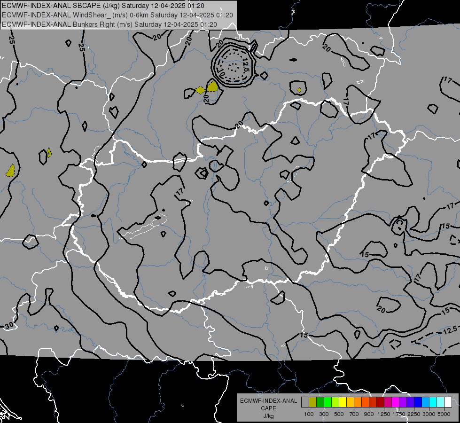Click the SBCAPE header line of text

pos(103,6)
